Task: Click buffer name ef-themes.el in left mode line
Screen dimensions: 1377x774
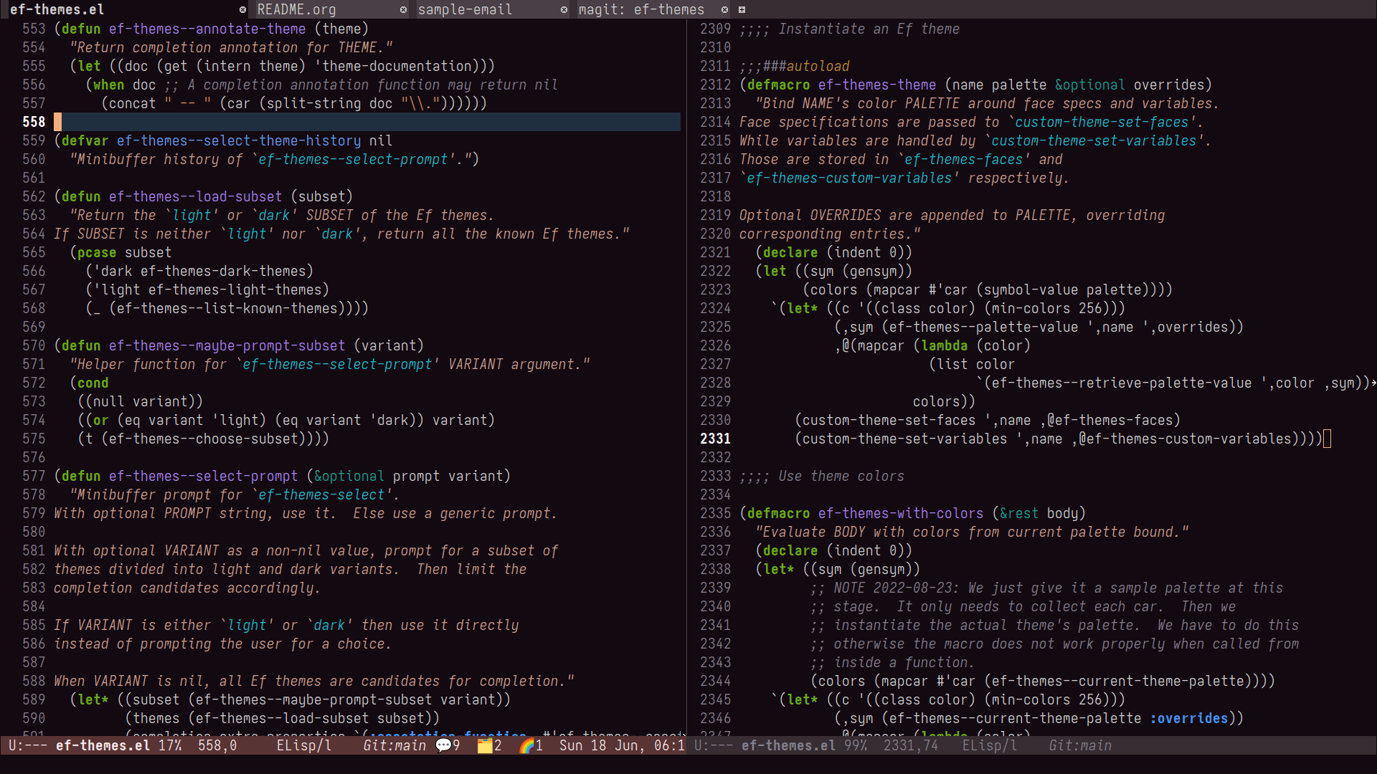Action: 103,745
